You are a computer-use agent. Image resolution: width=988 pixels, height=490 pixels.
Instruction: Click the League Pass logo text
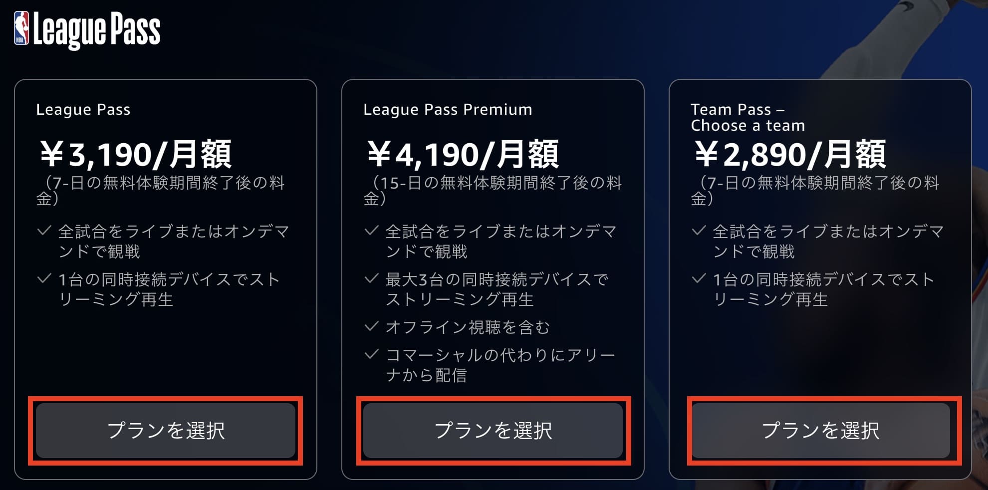point(97,30)
